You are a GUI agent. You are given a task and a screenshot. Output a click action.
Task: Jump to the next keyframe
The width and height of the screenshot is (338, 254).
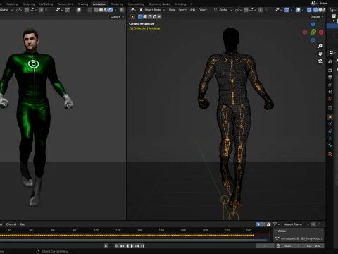coord(137,246)
